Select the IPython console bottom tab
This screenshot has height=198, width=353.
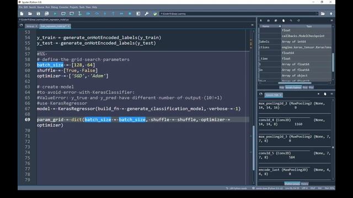click(x=292, y=184)
